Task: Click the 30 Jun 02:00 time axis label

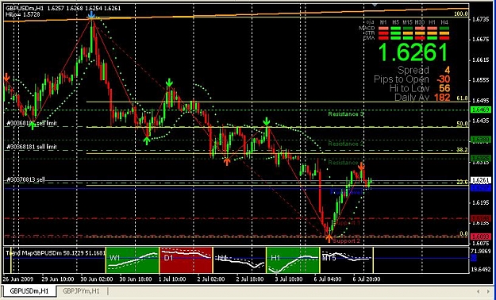Action: [97, 279]
